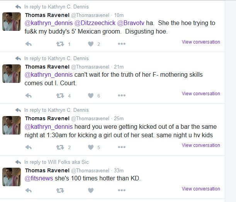This screenshot has width=236, height=202.
Task: Open the @Ditzzeechick mention
Action: point(95,23)
